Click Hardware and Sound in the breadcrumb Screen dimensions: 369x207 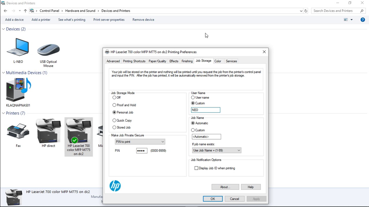pyautogui.click(x=80, y=11)
